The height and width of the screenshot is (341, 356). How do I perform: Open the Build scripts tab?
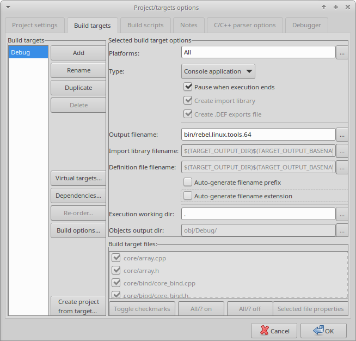tap(145, 25)
